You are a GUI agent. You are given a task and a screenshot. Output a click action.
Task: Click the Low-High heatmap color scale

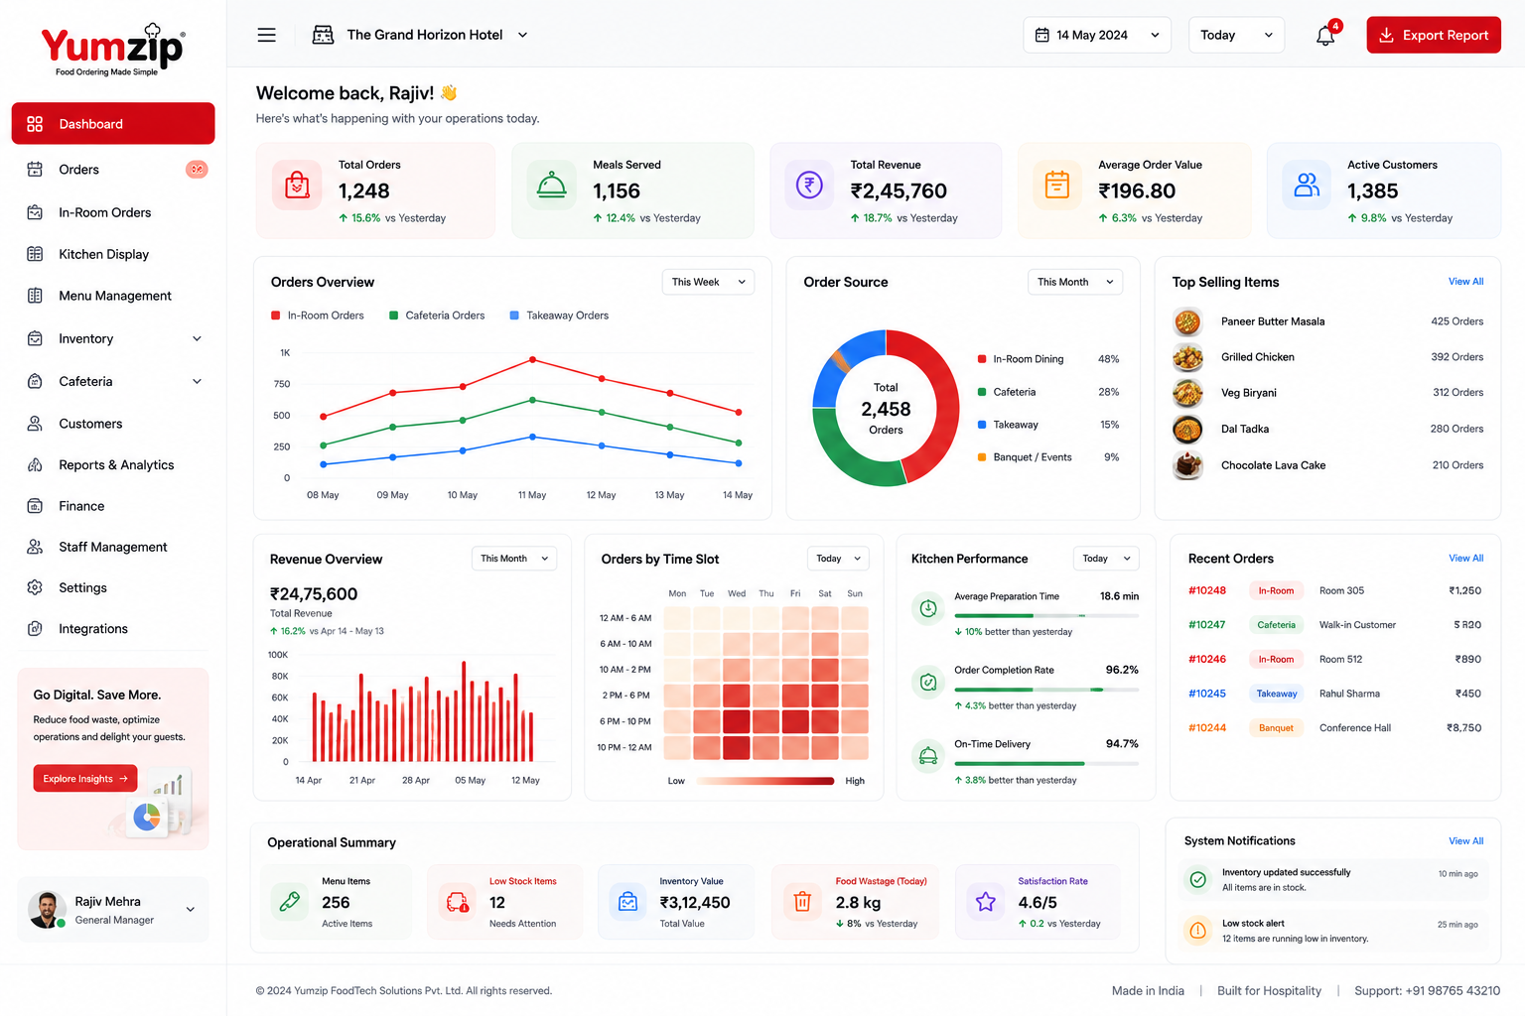765,781
